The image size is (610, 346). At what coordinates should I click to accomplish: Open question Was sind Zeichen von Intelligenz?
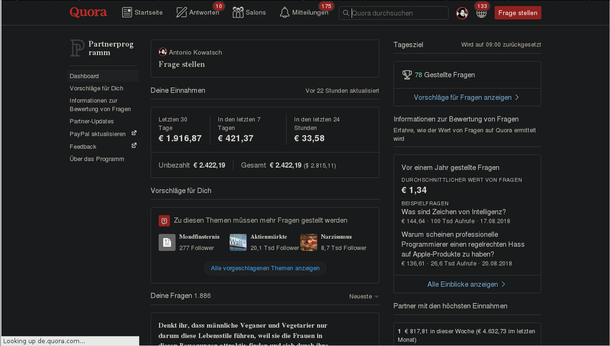[x=454, y=212]
